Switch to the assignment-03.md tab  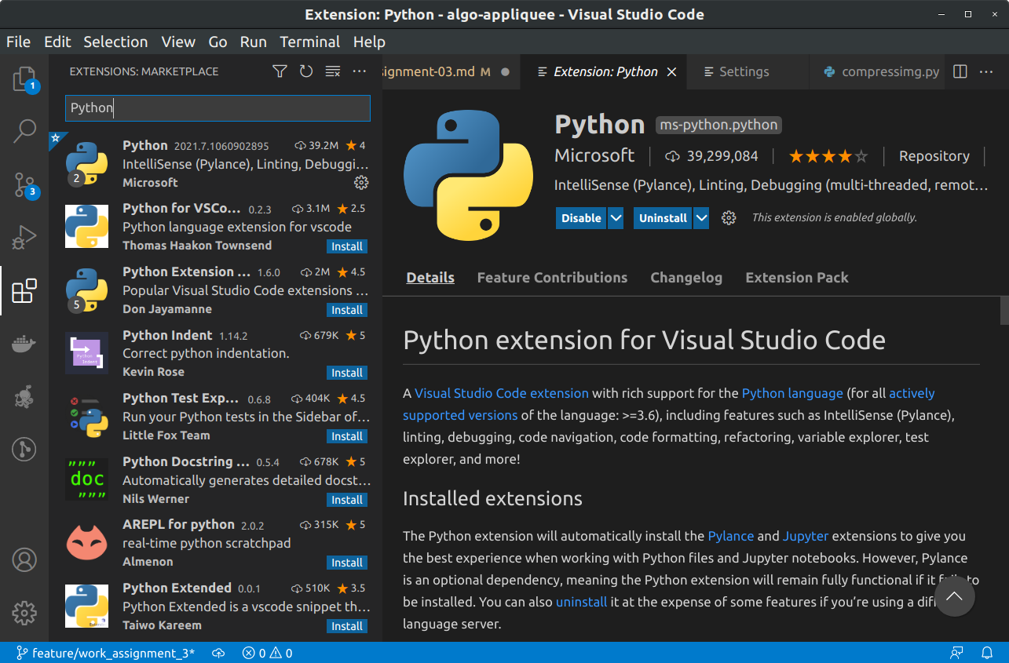click(451, 71)
